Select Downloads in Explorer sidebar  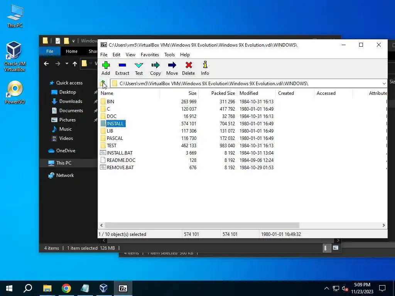67,101
